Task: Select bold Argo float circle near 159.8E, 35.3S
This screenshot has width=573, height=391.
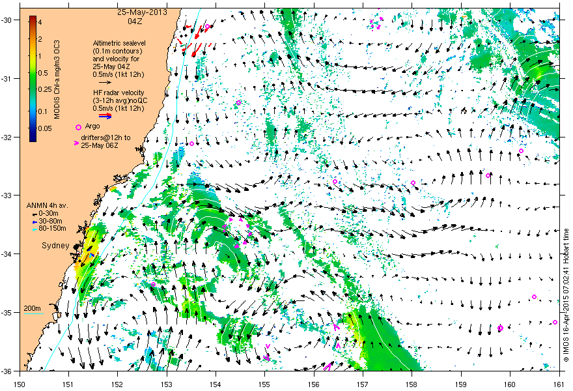Action: (500, 328)
